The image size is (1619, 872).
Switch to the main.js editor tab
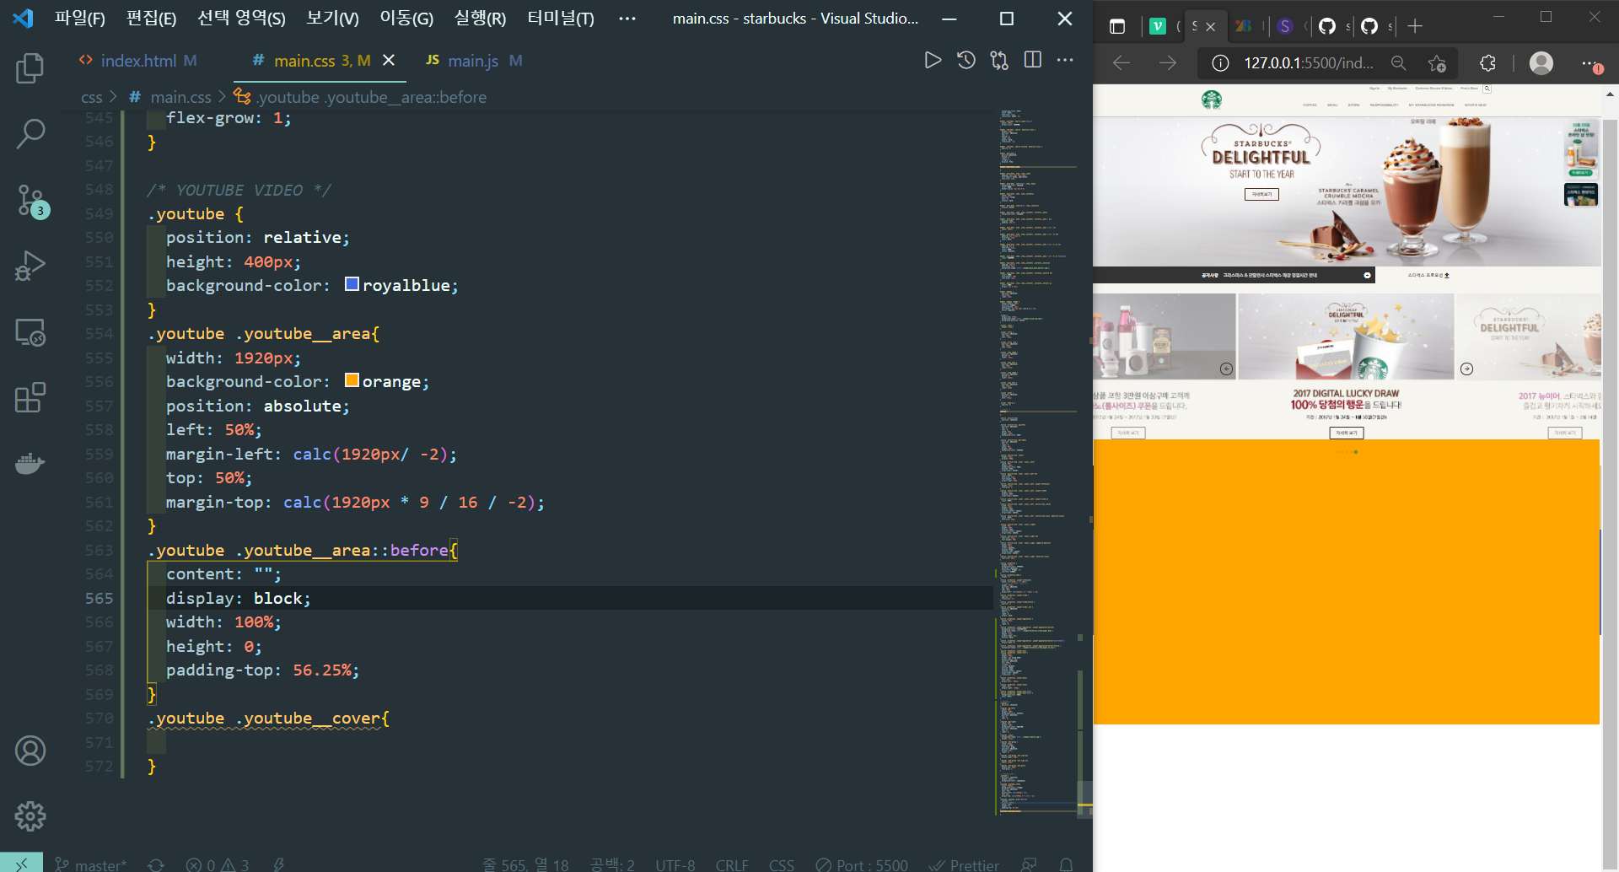474,61
